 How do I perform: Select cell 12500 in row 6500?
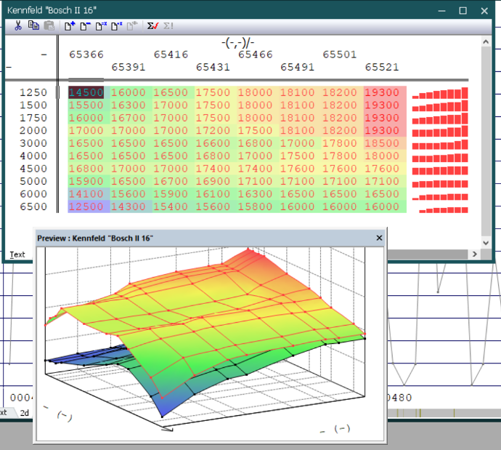click(86, 206)
